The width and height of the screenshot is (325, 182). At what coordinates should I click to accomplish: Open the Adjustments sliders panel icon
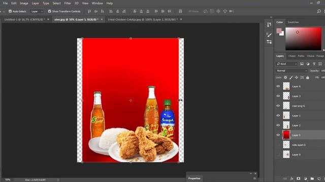click(269, 42)
